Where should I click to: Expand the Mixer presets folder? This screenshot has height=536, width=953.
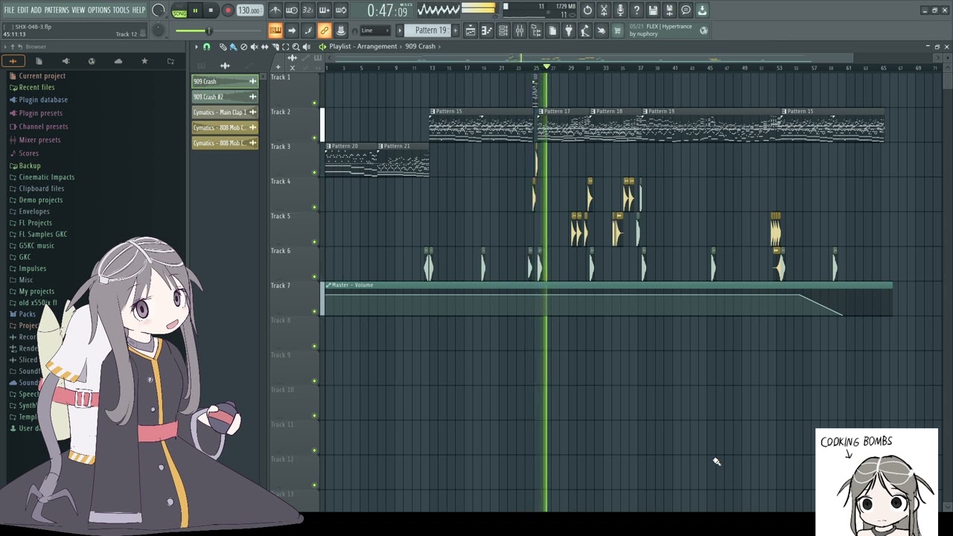tap(39, 140)
